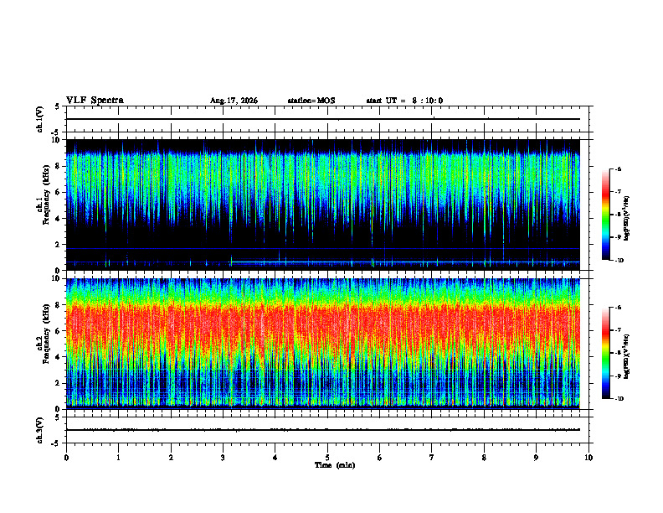This screenshot has width=663, height=513.
Task: Click the "6" kHz tick on ch.2 axis
Action: click(57, 331)
